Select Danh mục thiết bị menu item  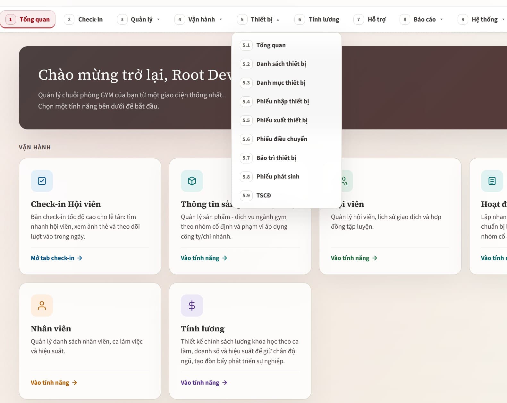(286, 83)
